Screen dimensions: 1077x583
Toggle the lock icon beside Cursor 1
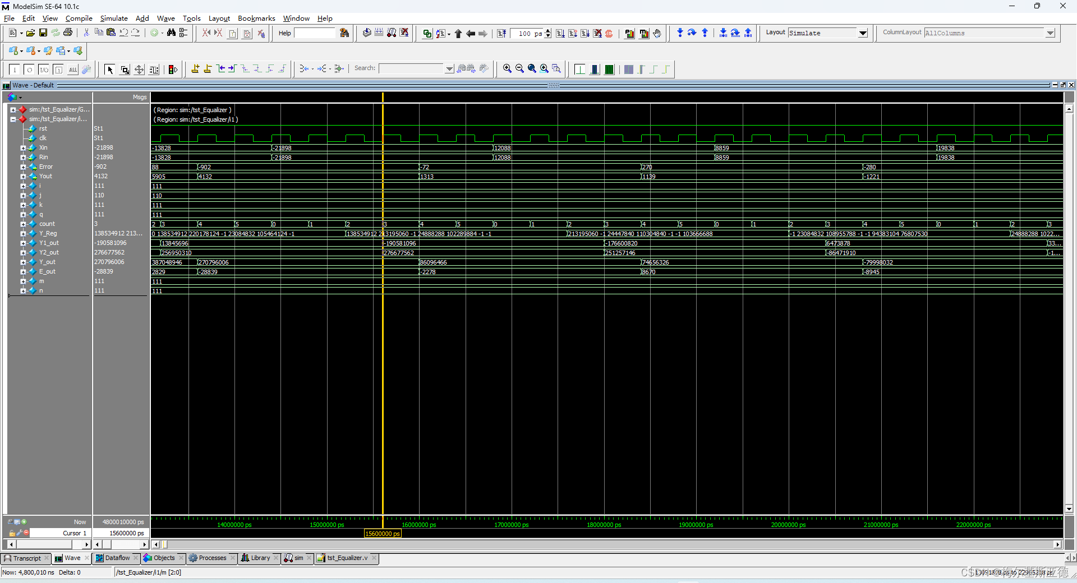tap(12, 533)
